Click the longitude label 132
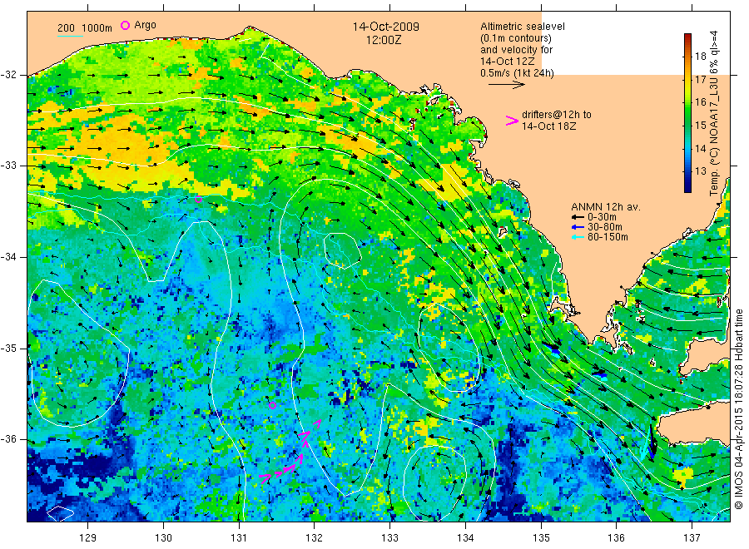The height and width of the screenshot is (549, 749). pos(314,538)
